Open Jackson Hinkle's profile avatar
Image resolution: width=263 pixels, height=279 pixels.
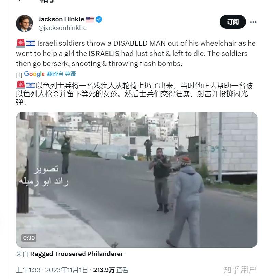point(25,24)
